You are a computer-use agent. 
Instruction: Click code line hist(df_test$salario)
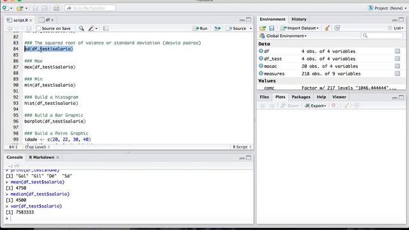(51, 103)
